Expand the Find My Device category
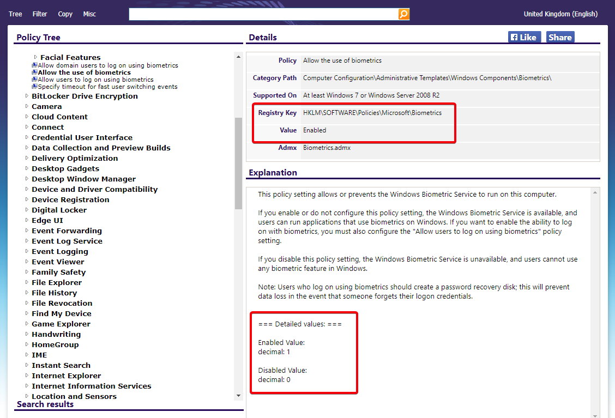The height and width of the screenshot is (418, 615). coord(27,313)
